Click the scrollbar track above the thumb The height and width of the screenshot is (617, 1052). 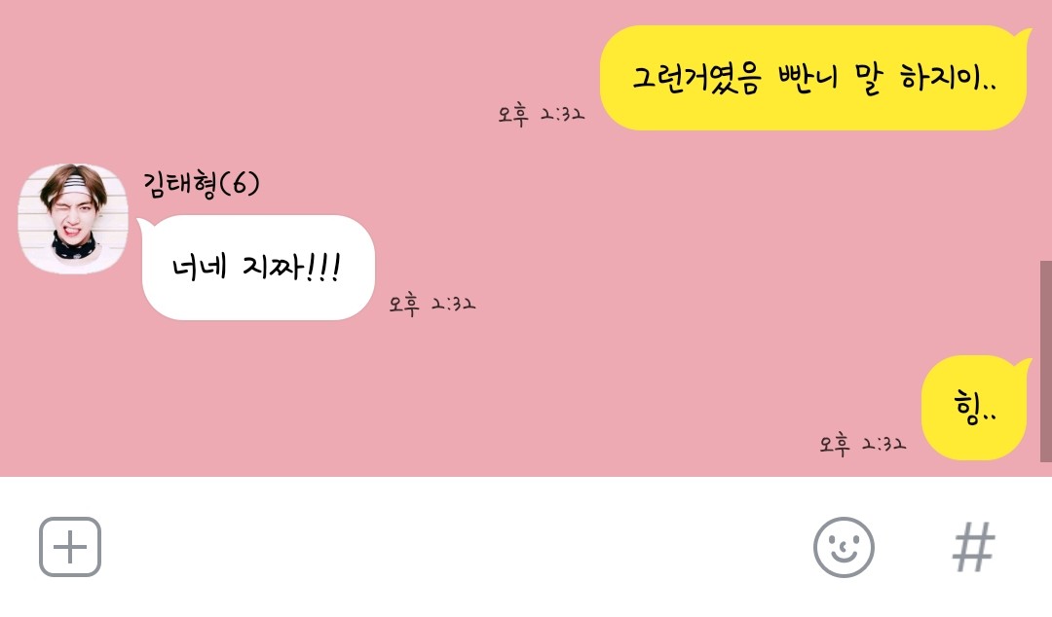(1045, 130)
